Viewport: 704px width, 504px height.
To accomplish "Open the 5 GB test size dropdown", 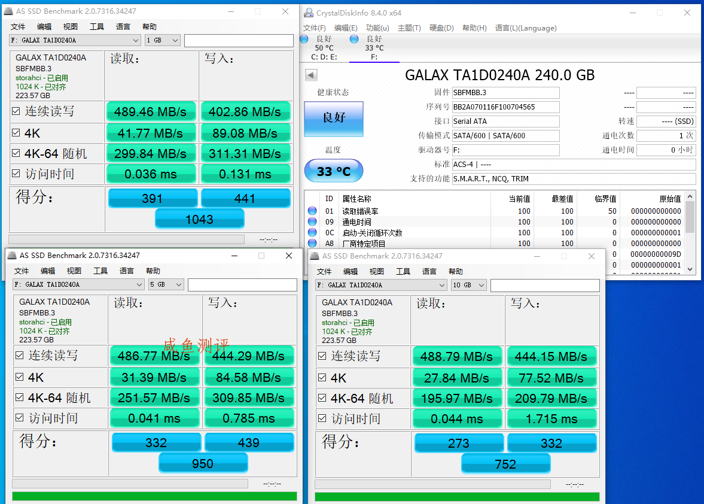I will [x=166, y=285].
